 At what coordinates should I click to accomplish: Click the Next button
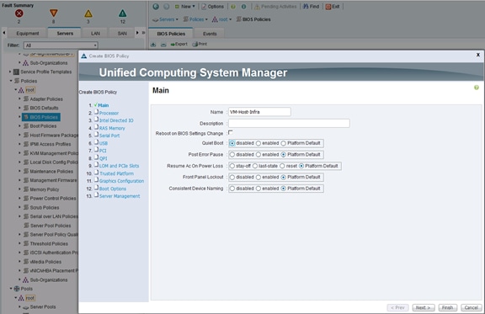tap(424, 307)
